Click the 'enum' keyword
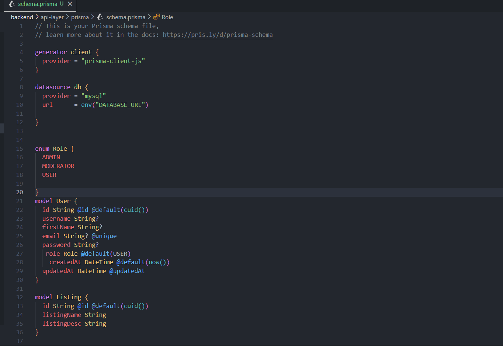This screenshot has height=346, width=503. tap(42, 149)
